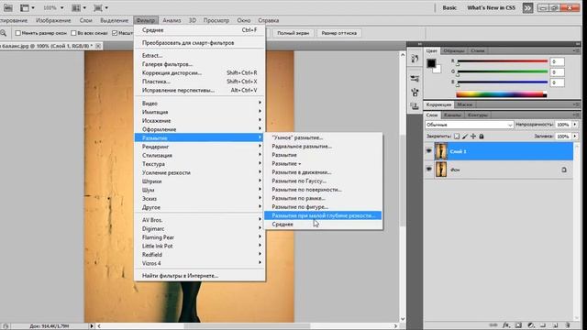Screen dimensions: 587x330
Task: Click the Lock all padlock icon
Action: point(482,137)
